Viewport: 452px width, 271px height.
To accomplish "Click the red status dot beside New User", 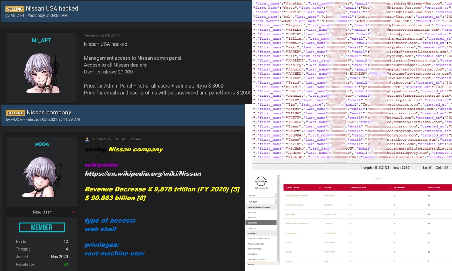I will click(73, 212).
